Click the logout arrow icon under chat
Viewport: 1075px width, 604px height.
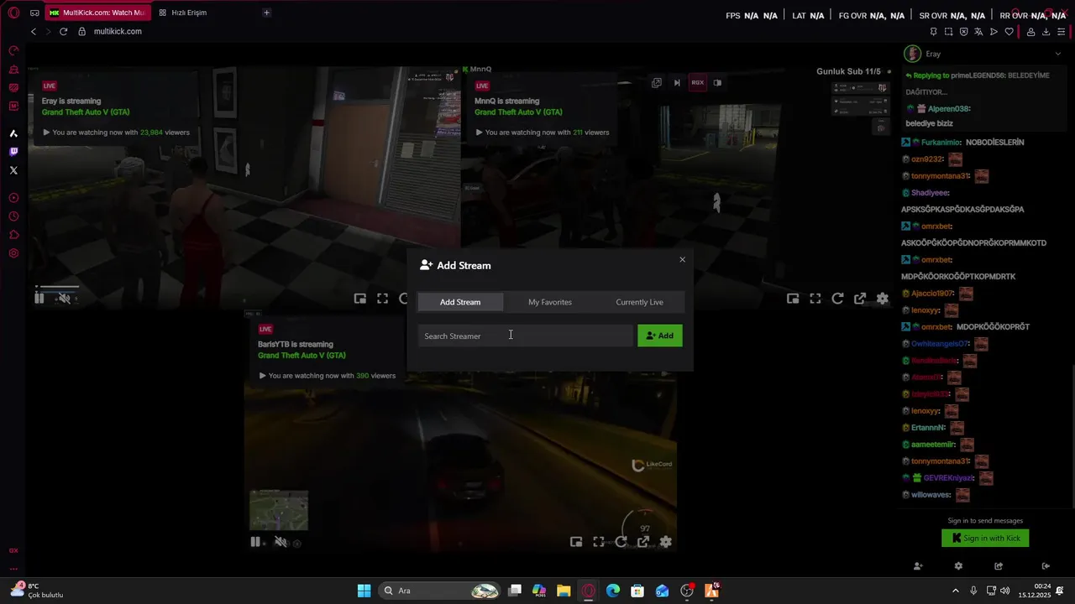coord(1046,566)
